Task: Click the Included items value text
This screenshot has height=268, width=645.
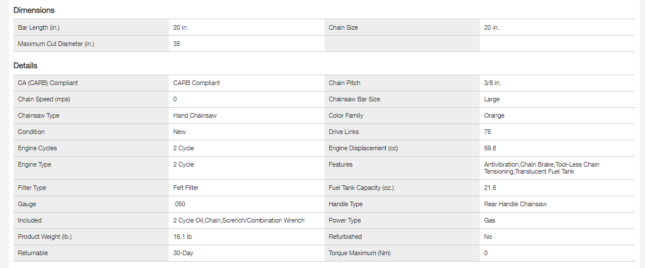Action: click(x=239, y=220)
